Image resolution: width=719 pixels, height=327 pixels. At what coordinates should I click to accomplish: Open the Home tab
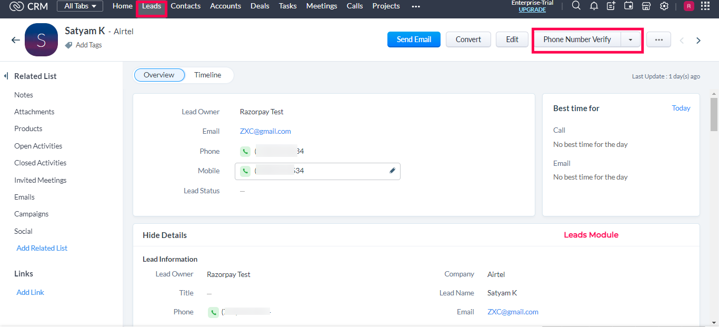123,6
